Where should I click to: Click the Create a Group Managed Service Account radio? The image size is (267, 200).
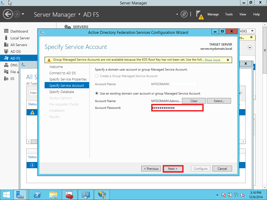tap(96, 76)
